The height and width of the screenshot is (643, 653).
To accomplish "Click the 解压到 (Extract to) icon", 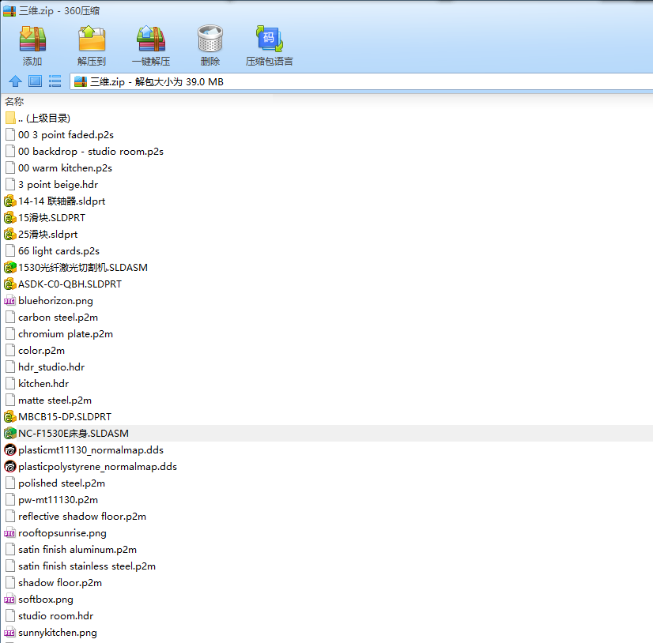I will coord(92,39).
